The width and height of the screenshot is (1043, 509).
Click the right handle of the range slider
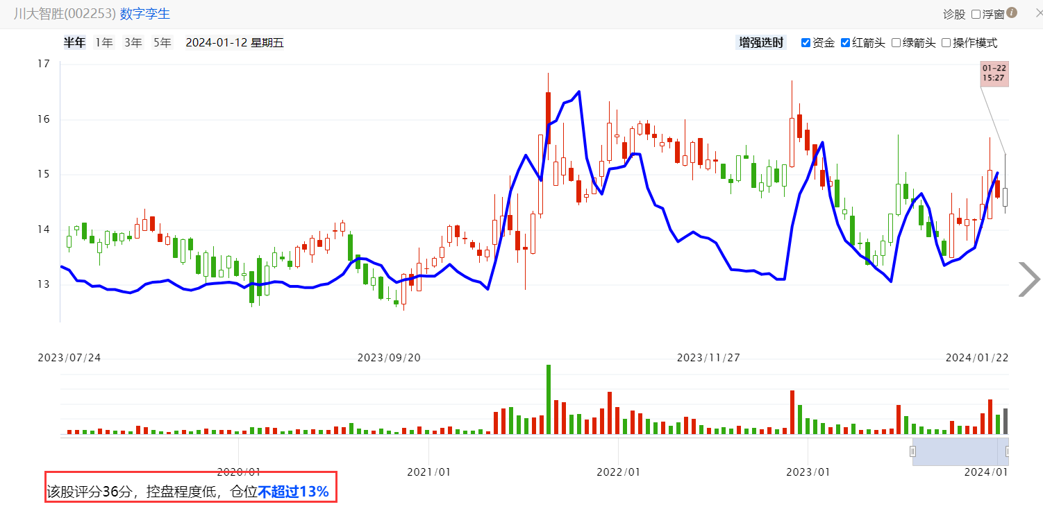click(1008, 451)
